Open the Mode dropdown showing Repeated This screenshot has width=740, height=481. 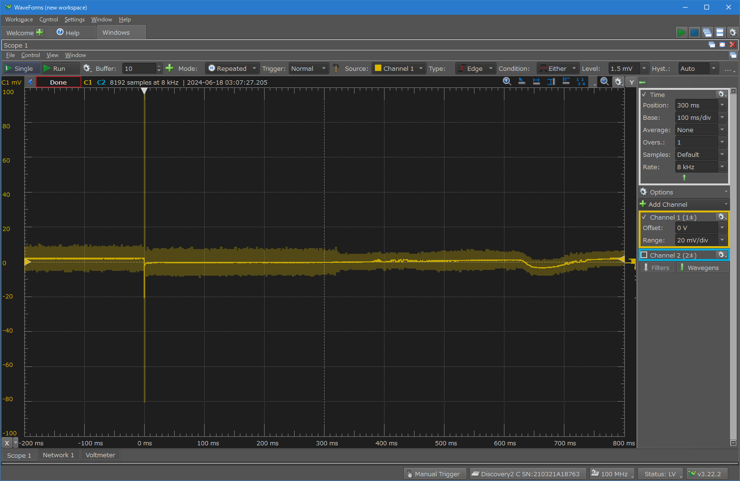pos(232,68)
